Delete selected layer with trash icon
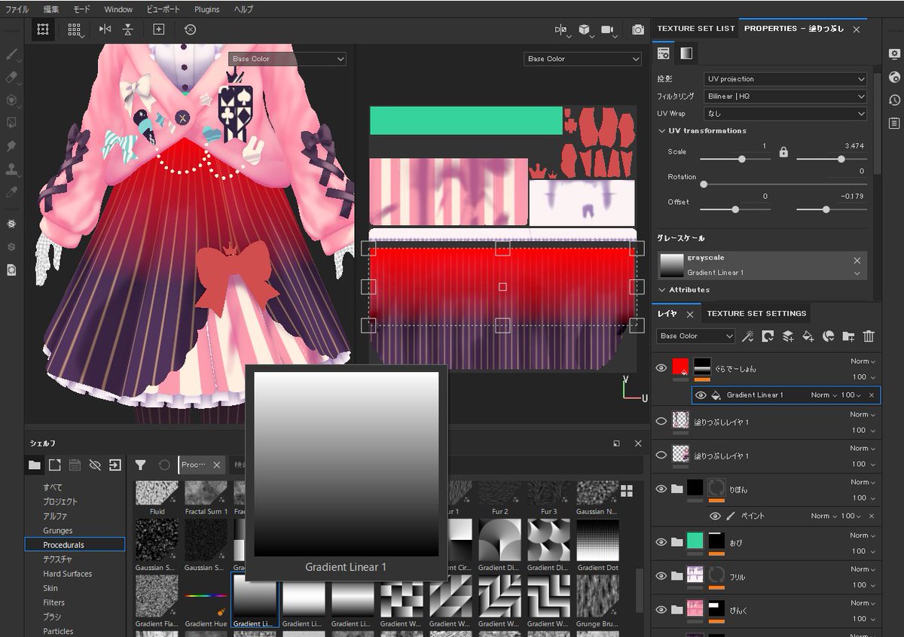This screenshot has width=904, height=637. pos(869,336)
